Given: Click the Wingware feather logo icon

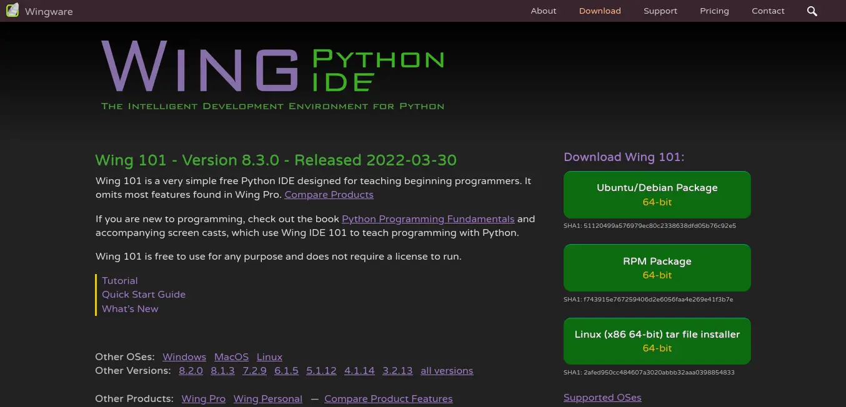Looking at the screenshot, I should (12, 11).
